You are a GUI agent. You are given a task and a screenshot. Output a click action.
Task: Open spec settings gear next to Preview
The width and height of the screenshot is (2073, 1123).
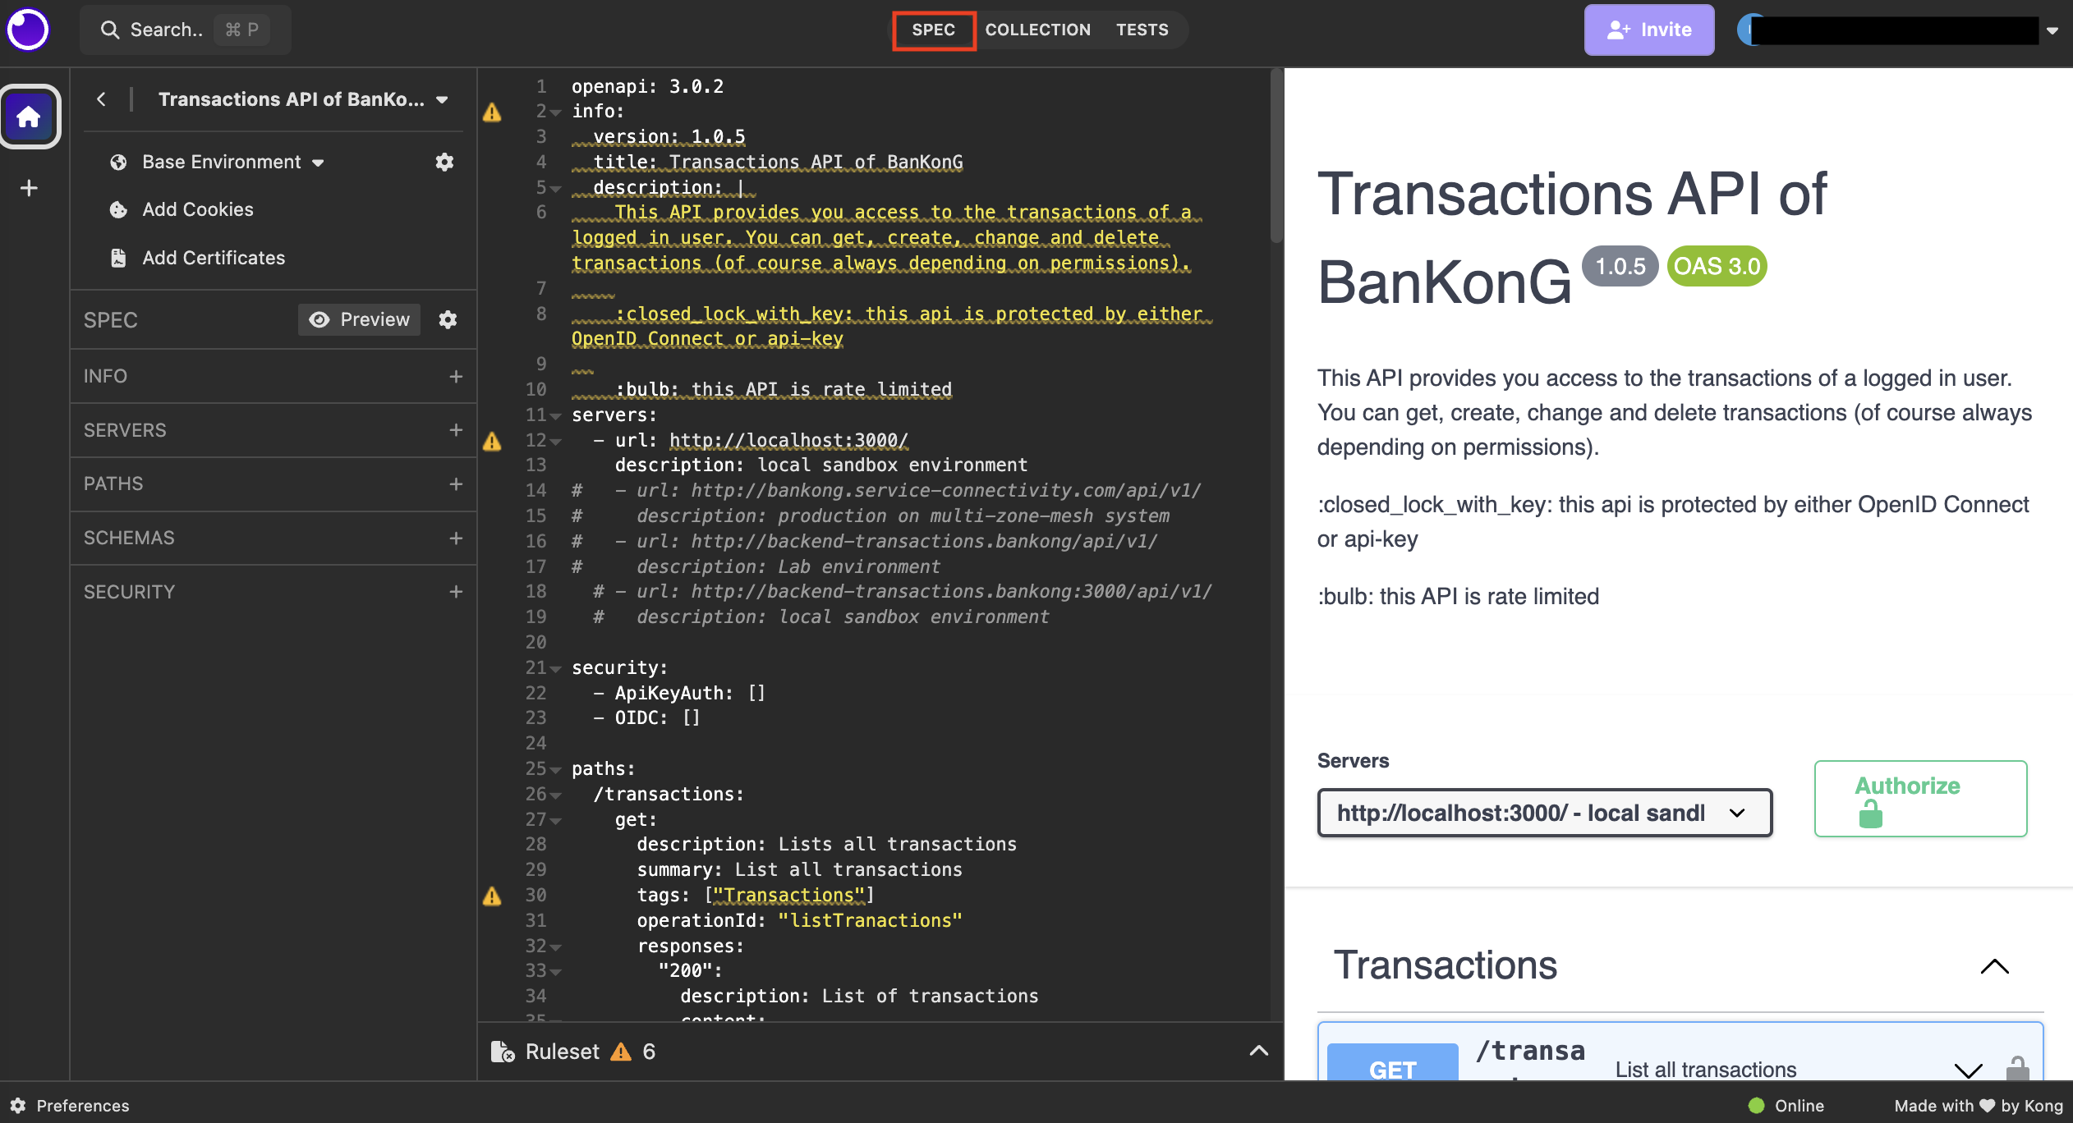(x=448, y=319)
